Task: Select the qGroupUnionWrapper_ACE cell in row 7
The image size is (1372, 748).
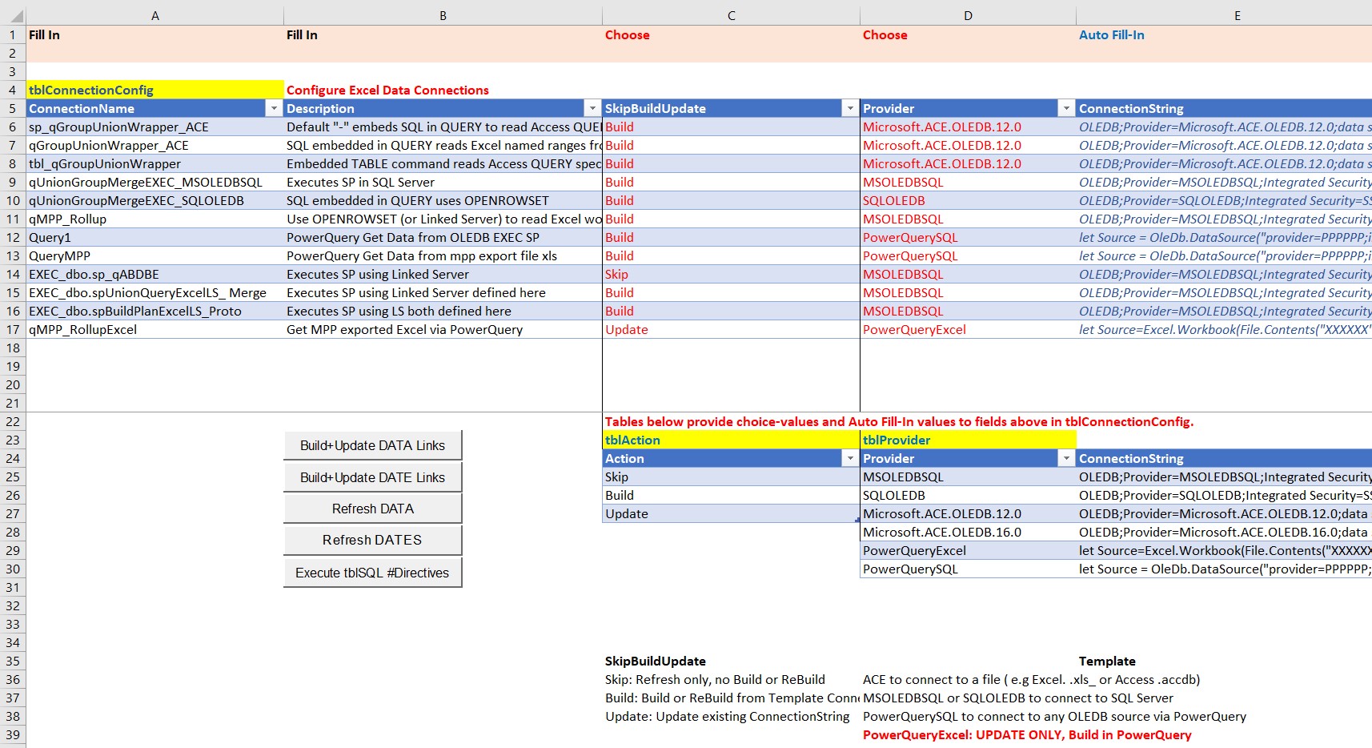Action: [x=155, y=145]
